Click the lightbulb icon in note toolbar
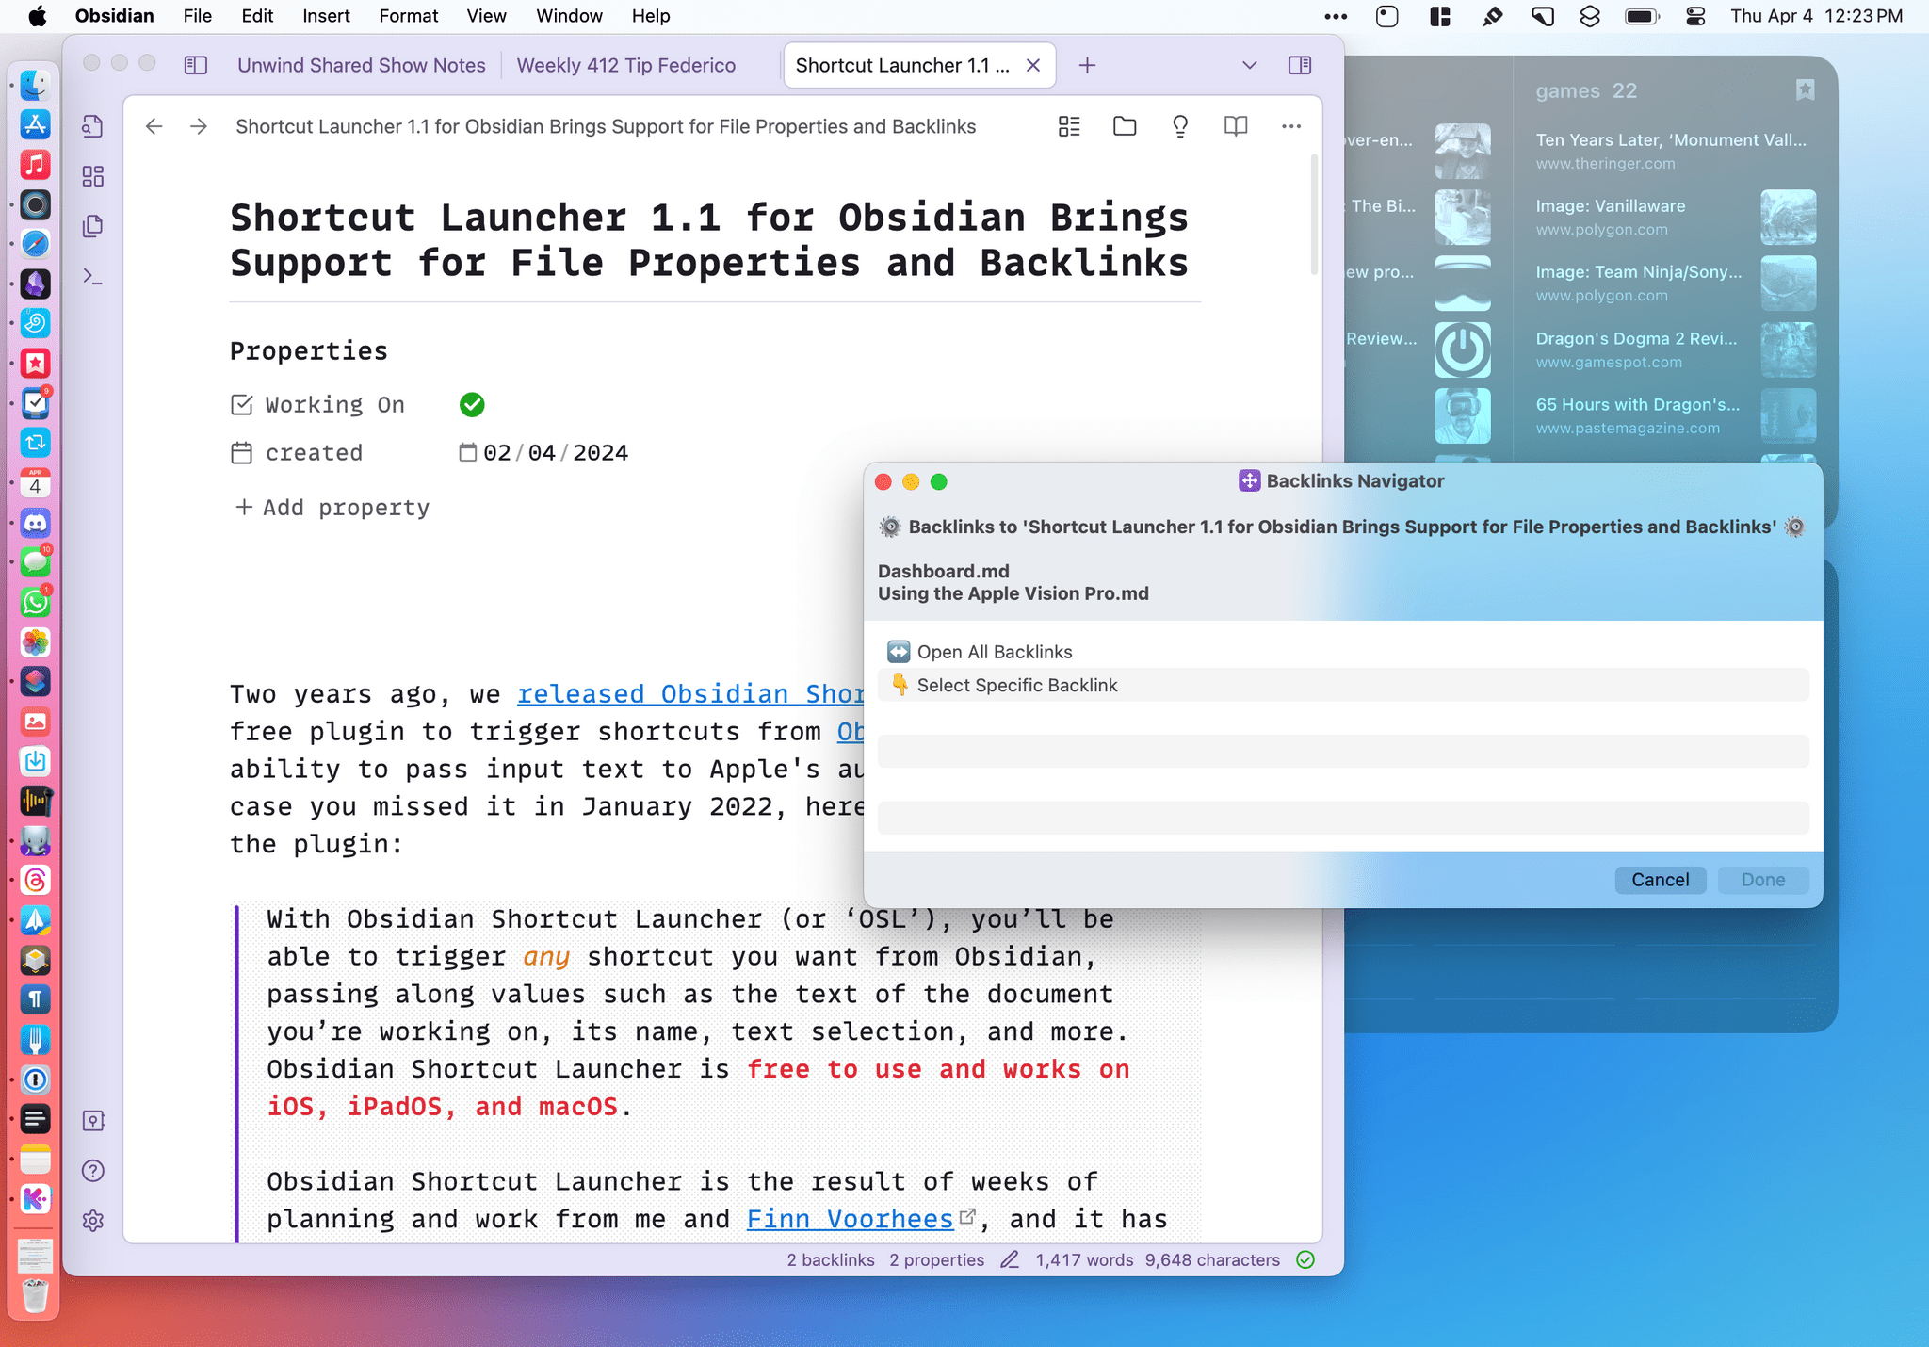 (x=1179, y=126)
